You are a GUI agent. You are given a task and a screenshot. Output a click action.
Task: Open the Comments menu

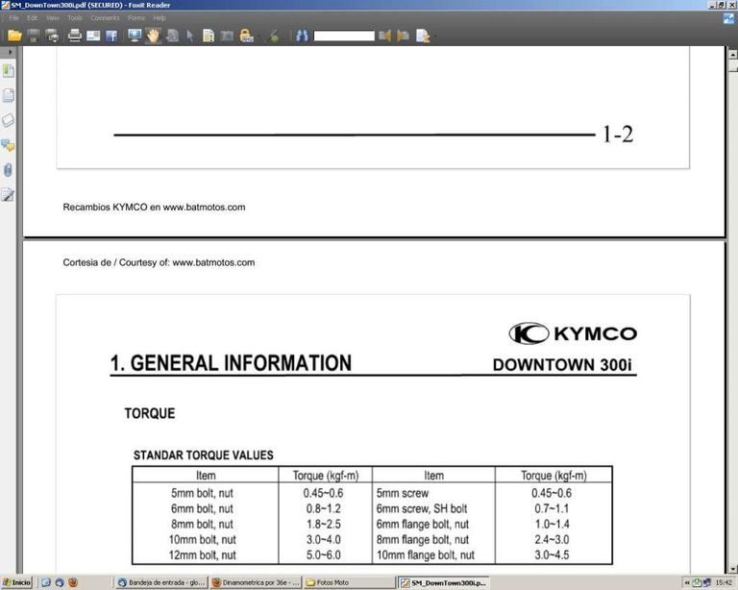[x=105, y=17]
